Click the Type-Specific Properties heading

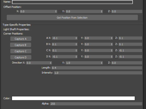tap(17, 25)
